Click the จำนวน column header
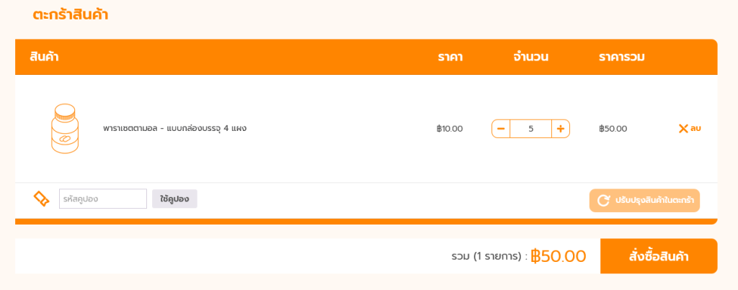The height and width of the screenshot is (290, 738). 531,58
